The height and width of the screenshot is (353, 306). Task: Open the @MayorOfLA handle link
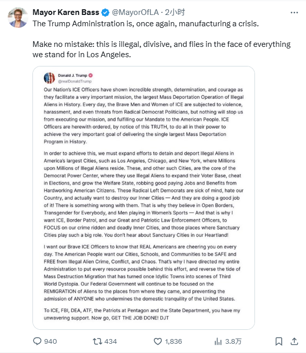click(x=135, y=12)
